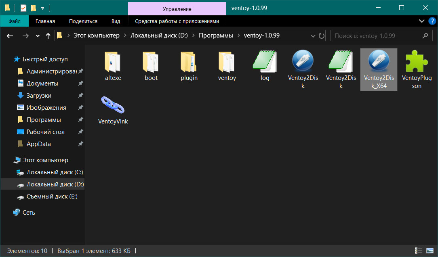438x257 pixels.
Task: Open the address bar history dropdown
Action: click(x=313, y=36)
